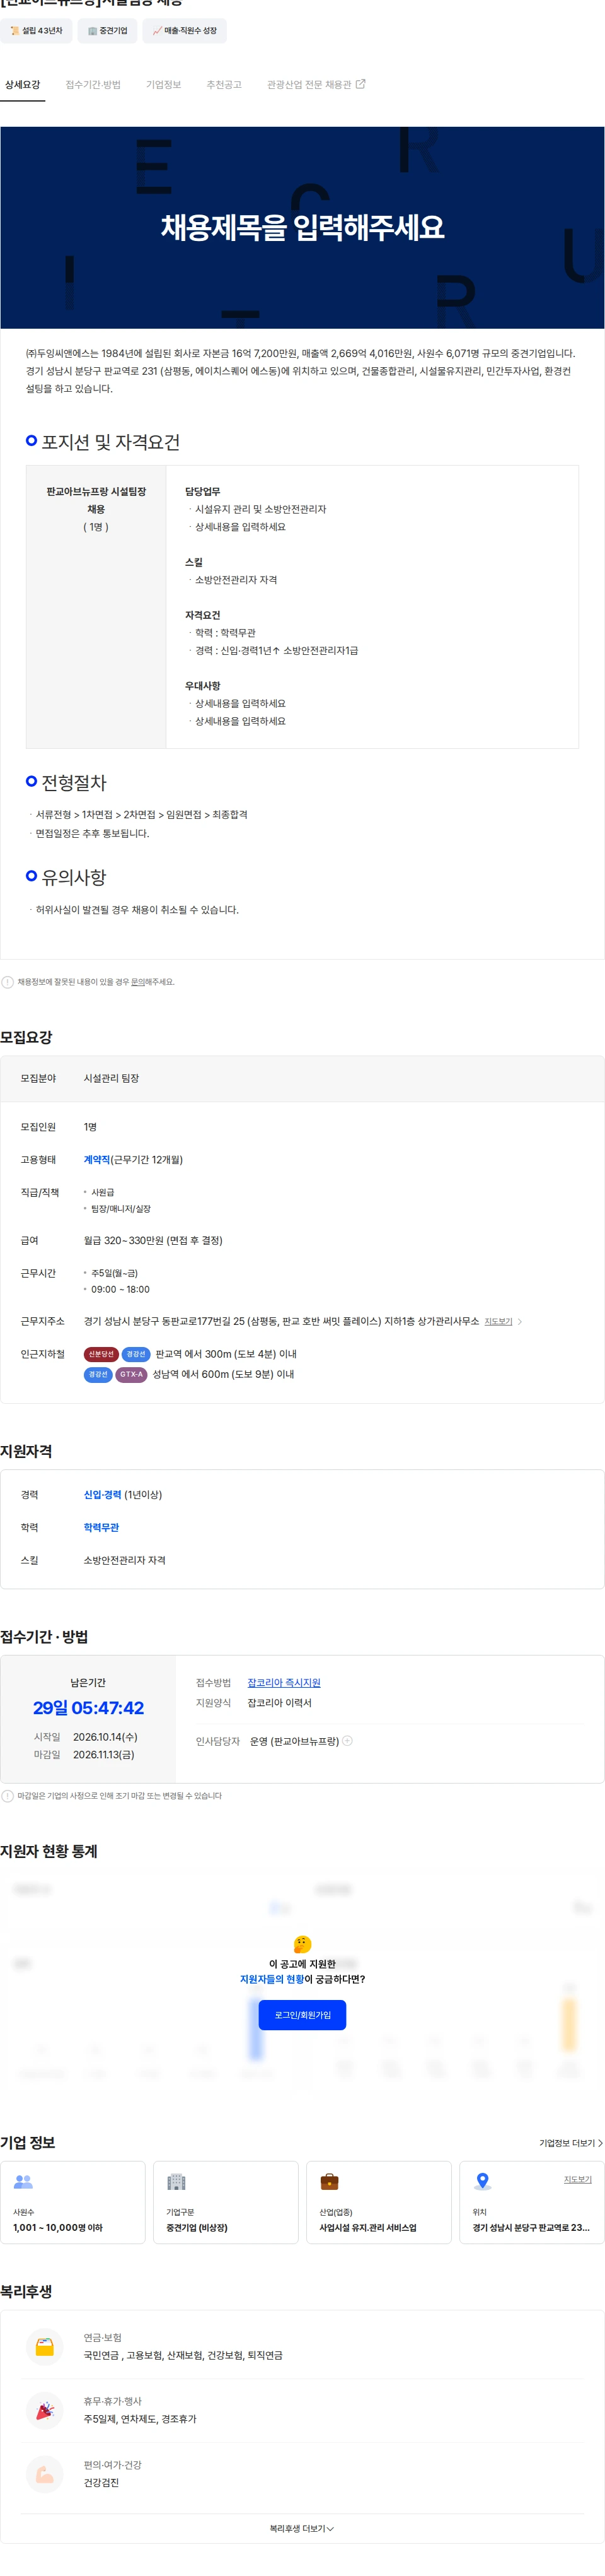The width and height of the screenshot is (605, 2576).
Task: Click the 중견기업 company-type badge
Action: (108, 31)
